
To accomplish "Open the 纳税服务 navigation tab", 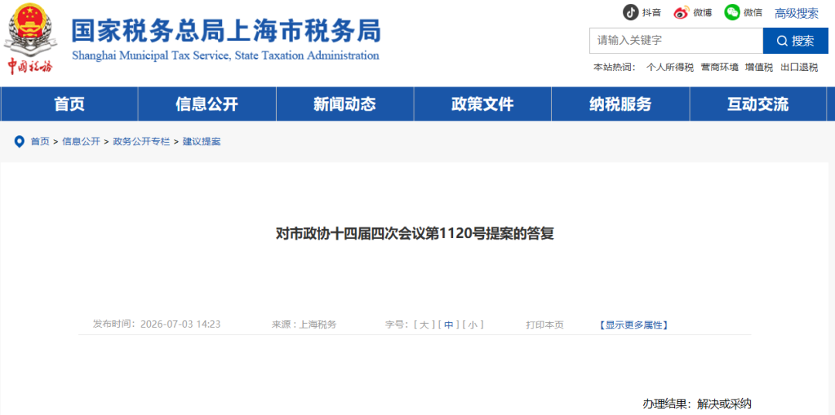I will tap(620, 104).
